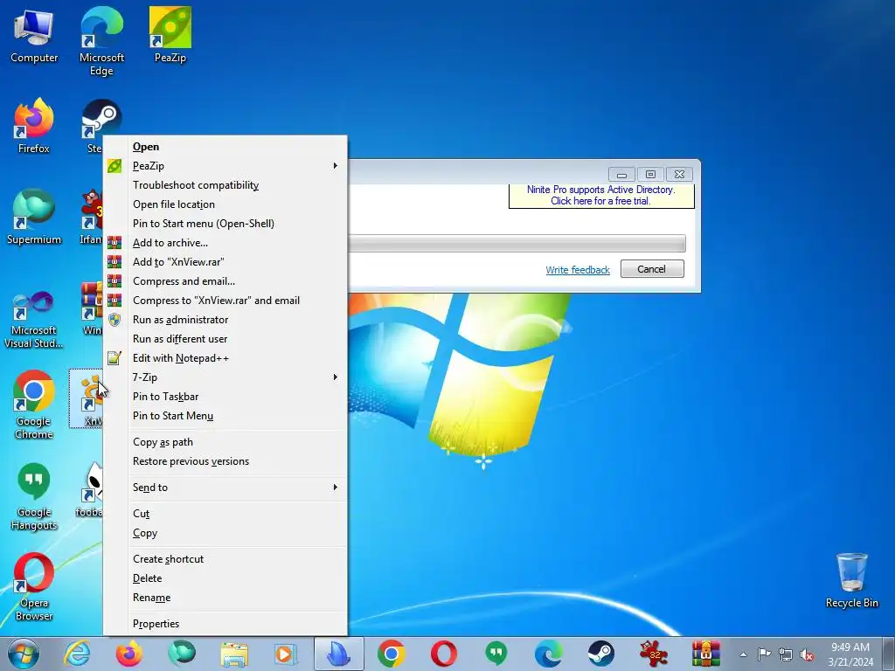Open Action Center flag in tray
895x671 pixels.
[764, 654]
